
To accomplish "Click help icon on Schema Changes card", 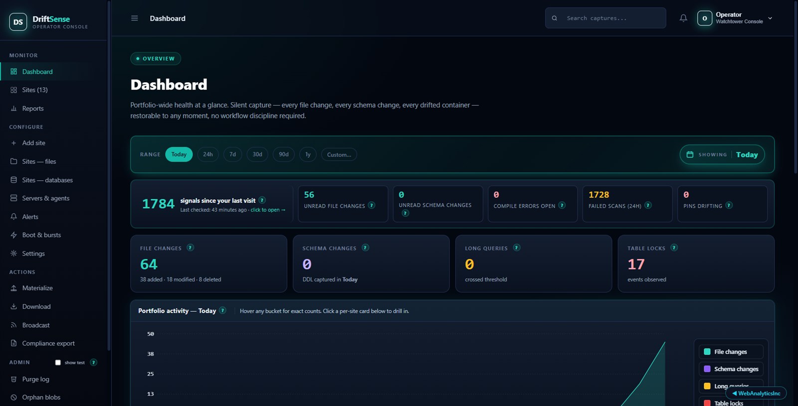I will point(365,248).
